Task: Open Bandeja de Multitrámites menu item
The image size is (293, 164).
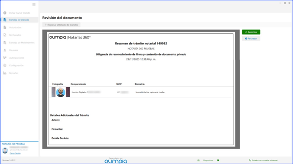Action: coord(20,43)
